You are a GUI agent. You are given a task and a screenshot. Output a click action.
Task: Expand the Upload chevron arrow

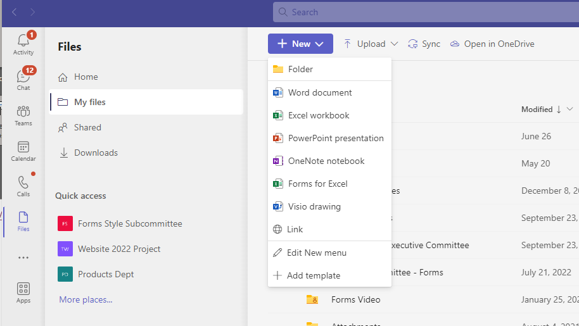pyautogui.click(x=395, y=44)
